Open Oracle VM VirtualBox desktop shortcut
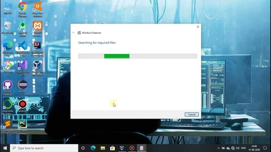Viewport: 271px width, 152px height. (38, 68)
